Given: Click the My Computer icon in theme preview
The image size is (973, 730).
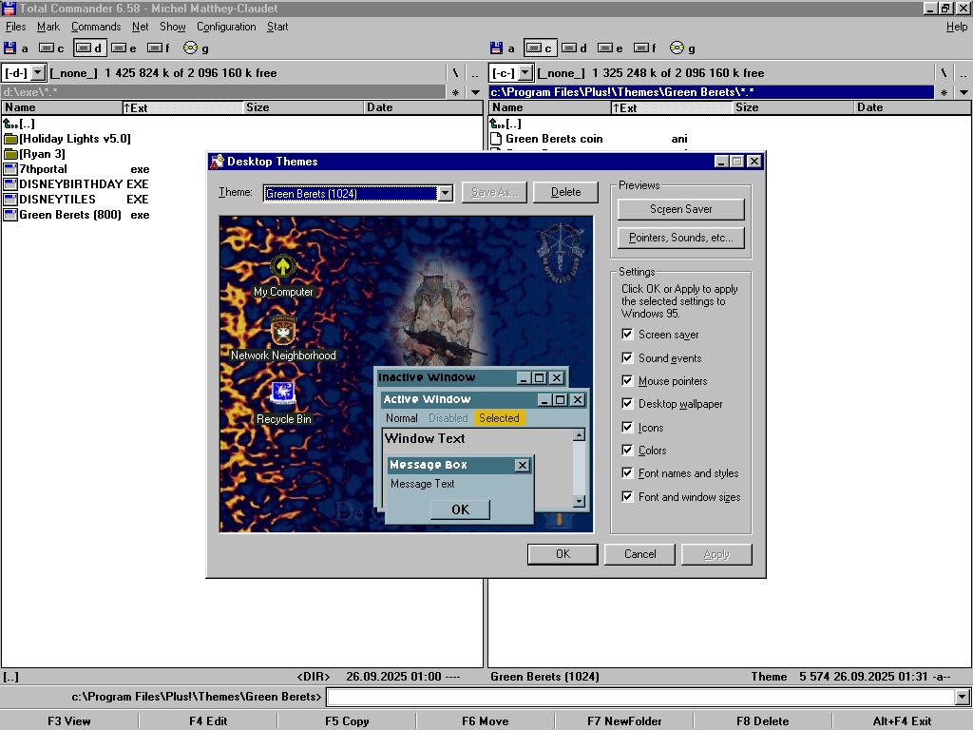Looking at the screenshot, I should coord(283,267).
